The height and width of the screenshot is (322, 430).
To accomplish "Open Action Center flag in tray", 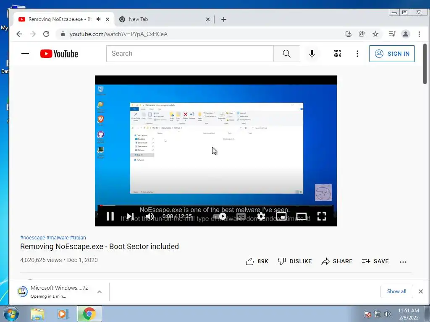I will 367,314.
